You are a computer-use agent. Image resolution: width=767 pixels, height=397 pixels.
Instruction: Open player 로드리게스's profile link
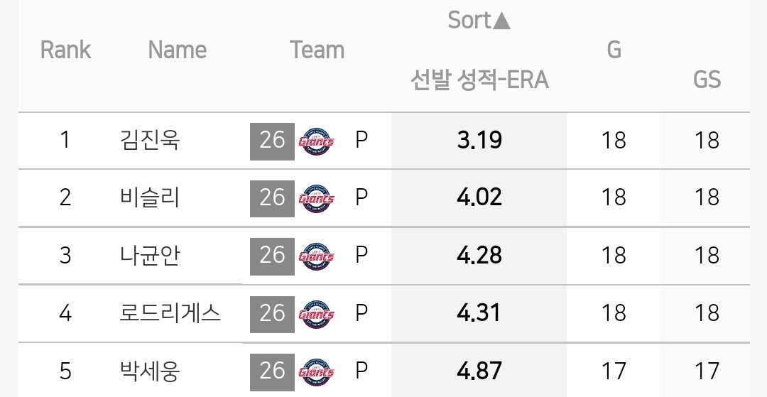170,313
